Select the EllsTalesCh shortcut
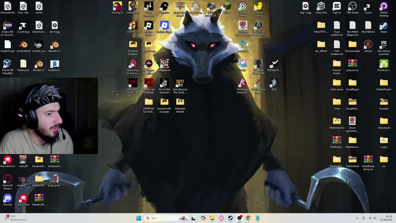396x223 pixels. tap(274, 66)
